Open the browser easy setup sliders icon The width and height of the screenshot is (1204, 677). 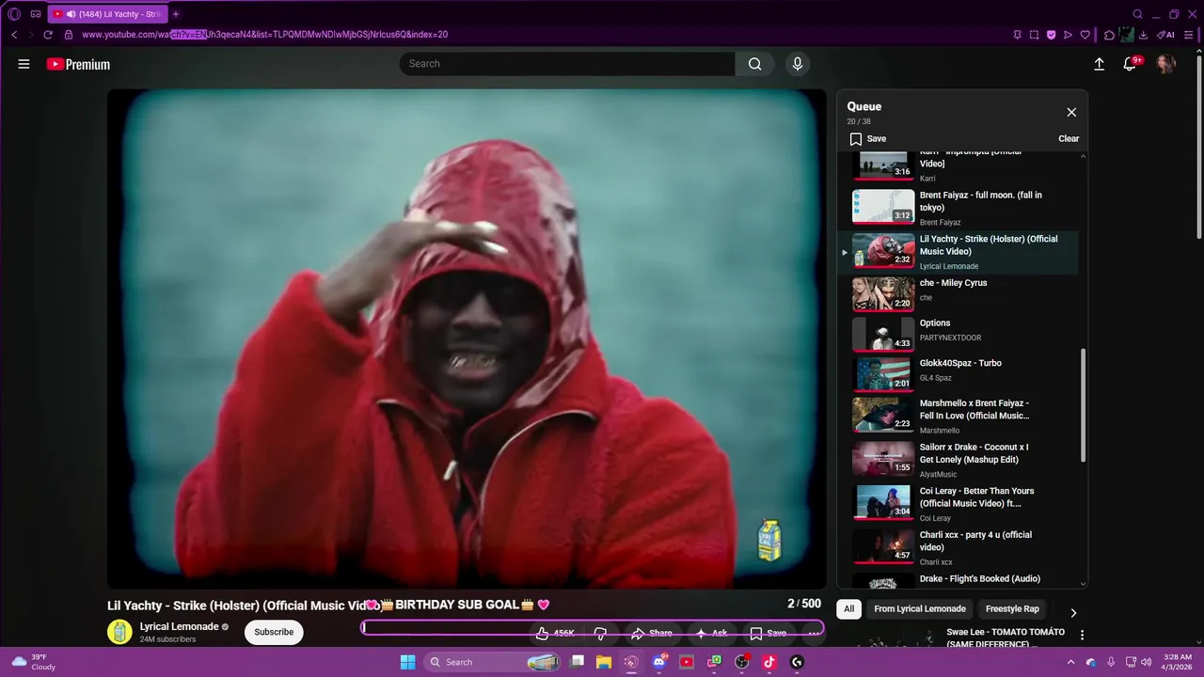tap(1189, 35)
